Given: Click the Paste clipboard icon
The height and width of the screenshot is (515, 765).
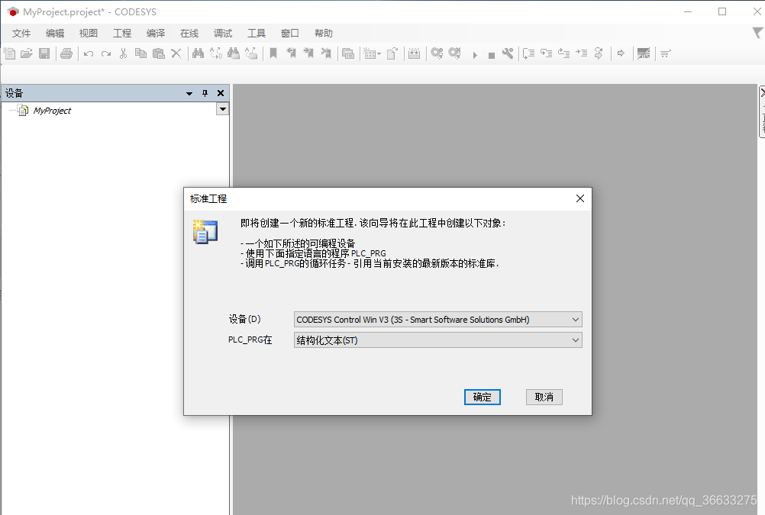Looking at the screenshot, I should point(159,53).
